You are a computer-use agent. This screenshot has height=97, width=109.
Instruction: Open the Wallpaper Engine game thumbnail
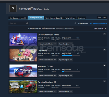[x=23, y=71]
